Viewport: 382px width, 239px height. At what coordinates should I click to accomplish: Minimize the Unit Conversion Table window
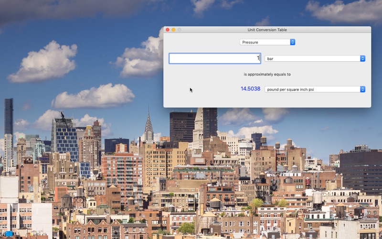tap(173, 30)
